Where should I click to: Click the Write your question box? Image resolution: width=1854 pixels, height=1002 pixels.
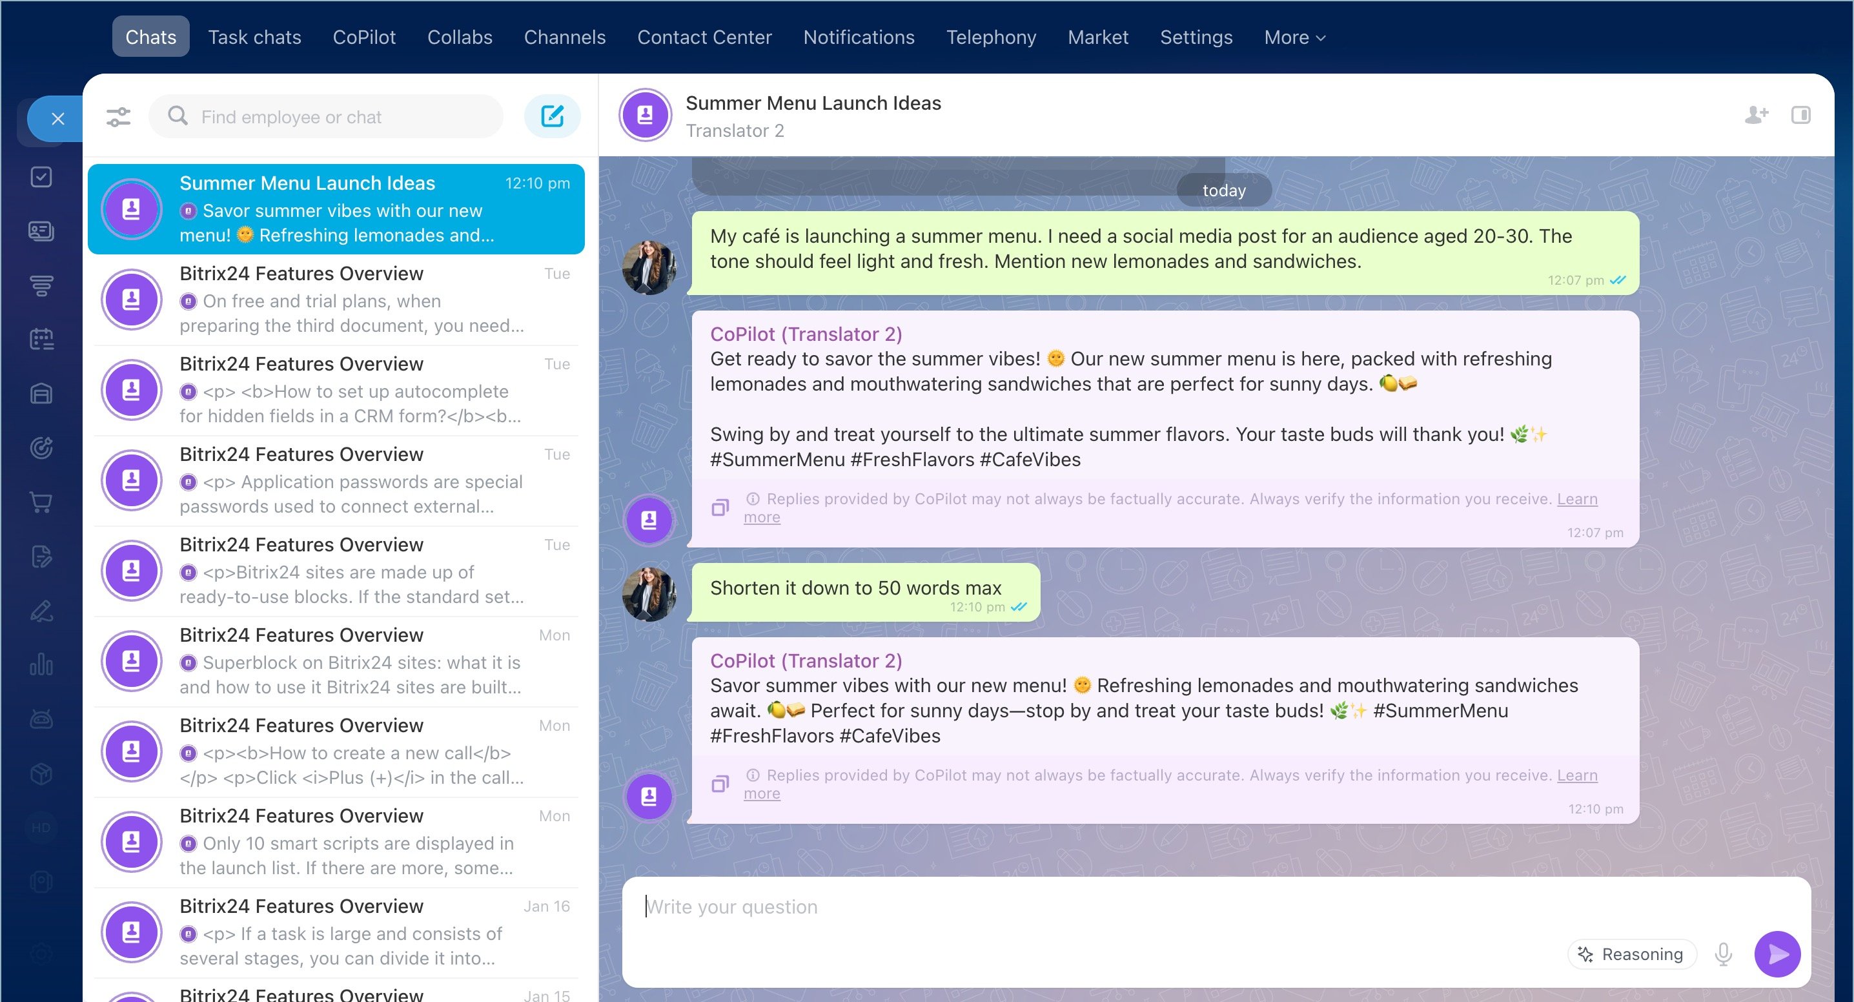[1079, 907]
